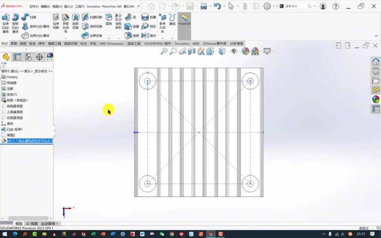Open View Palette icon in task pane
The width and height of the screenshot is (381, 238).
376,90
